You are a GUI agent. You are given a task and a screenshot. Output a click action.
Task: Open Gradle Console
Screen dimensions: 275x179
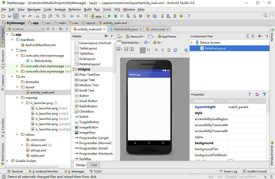click(255, 171)
